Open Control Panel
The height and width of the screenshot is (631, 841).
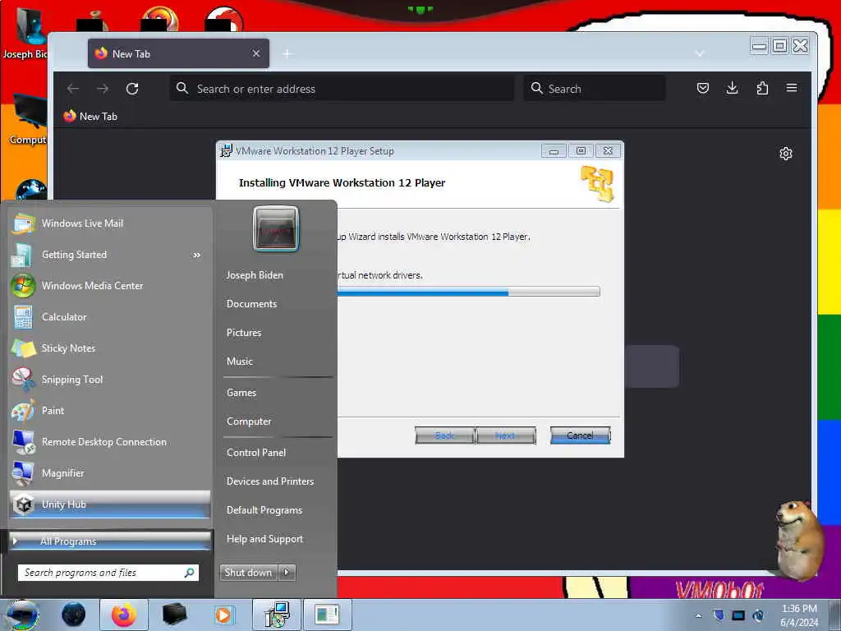click(256, 453)
